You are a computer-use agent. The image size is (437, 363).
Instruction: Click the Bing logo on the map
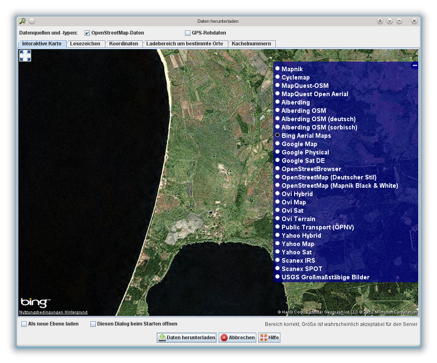click(x=35, y=303)
